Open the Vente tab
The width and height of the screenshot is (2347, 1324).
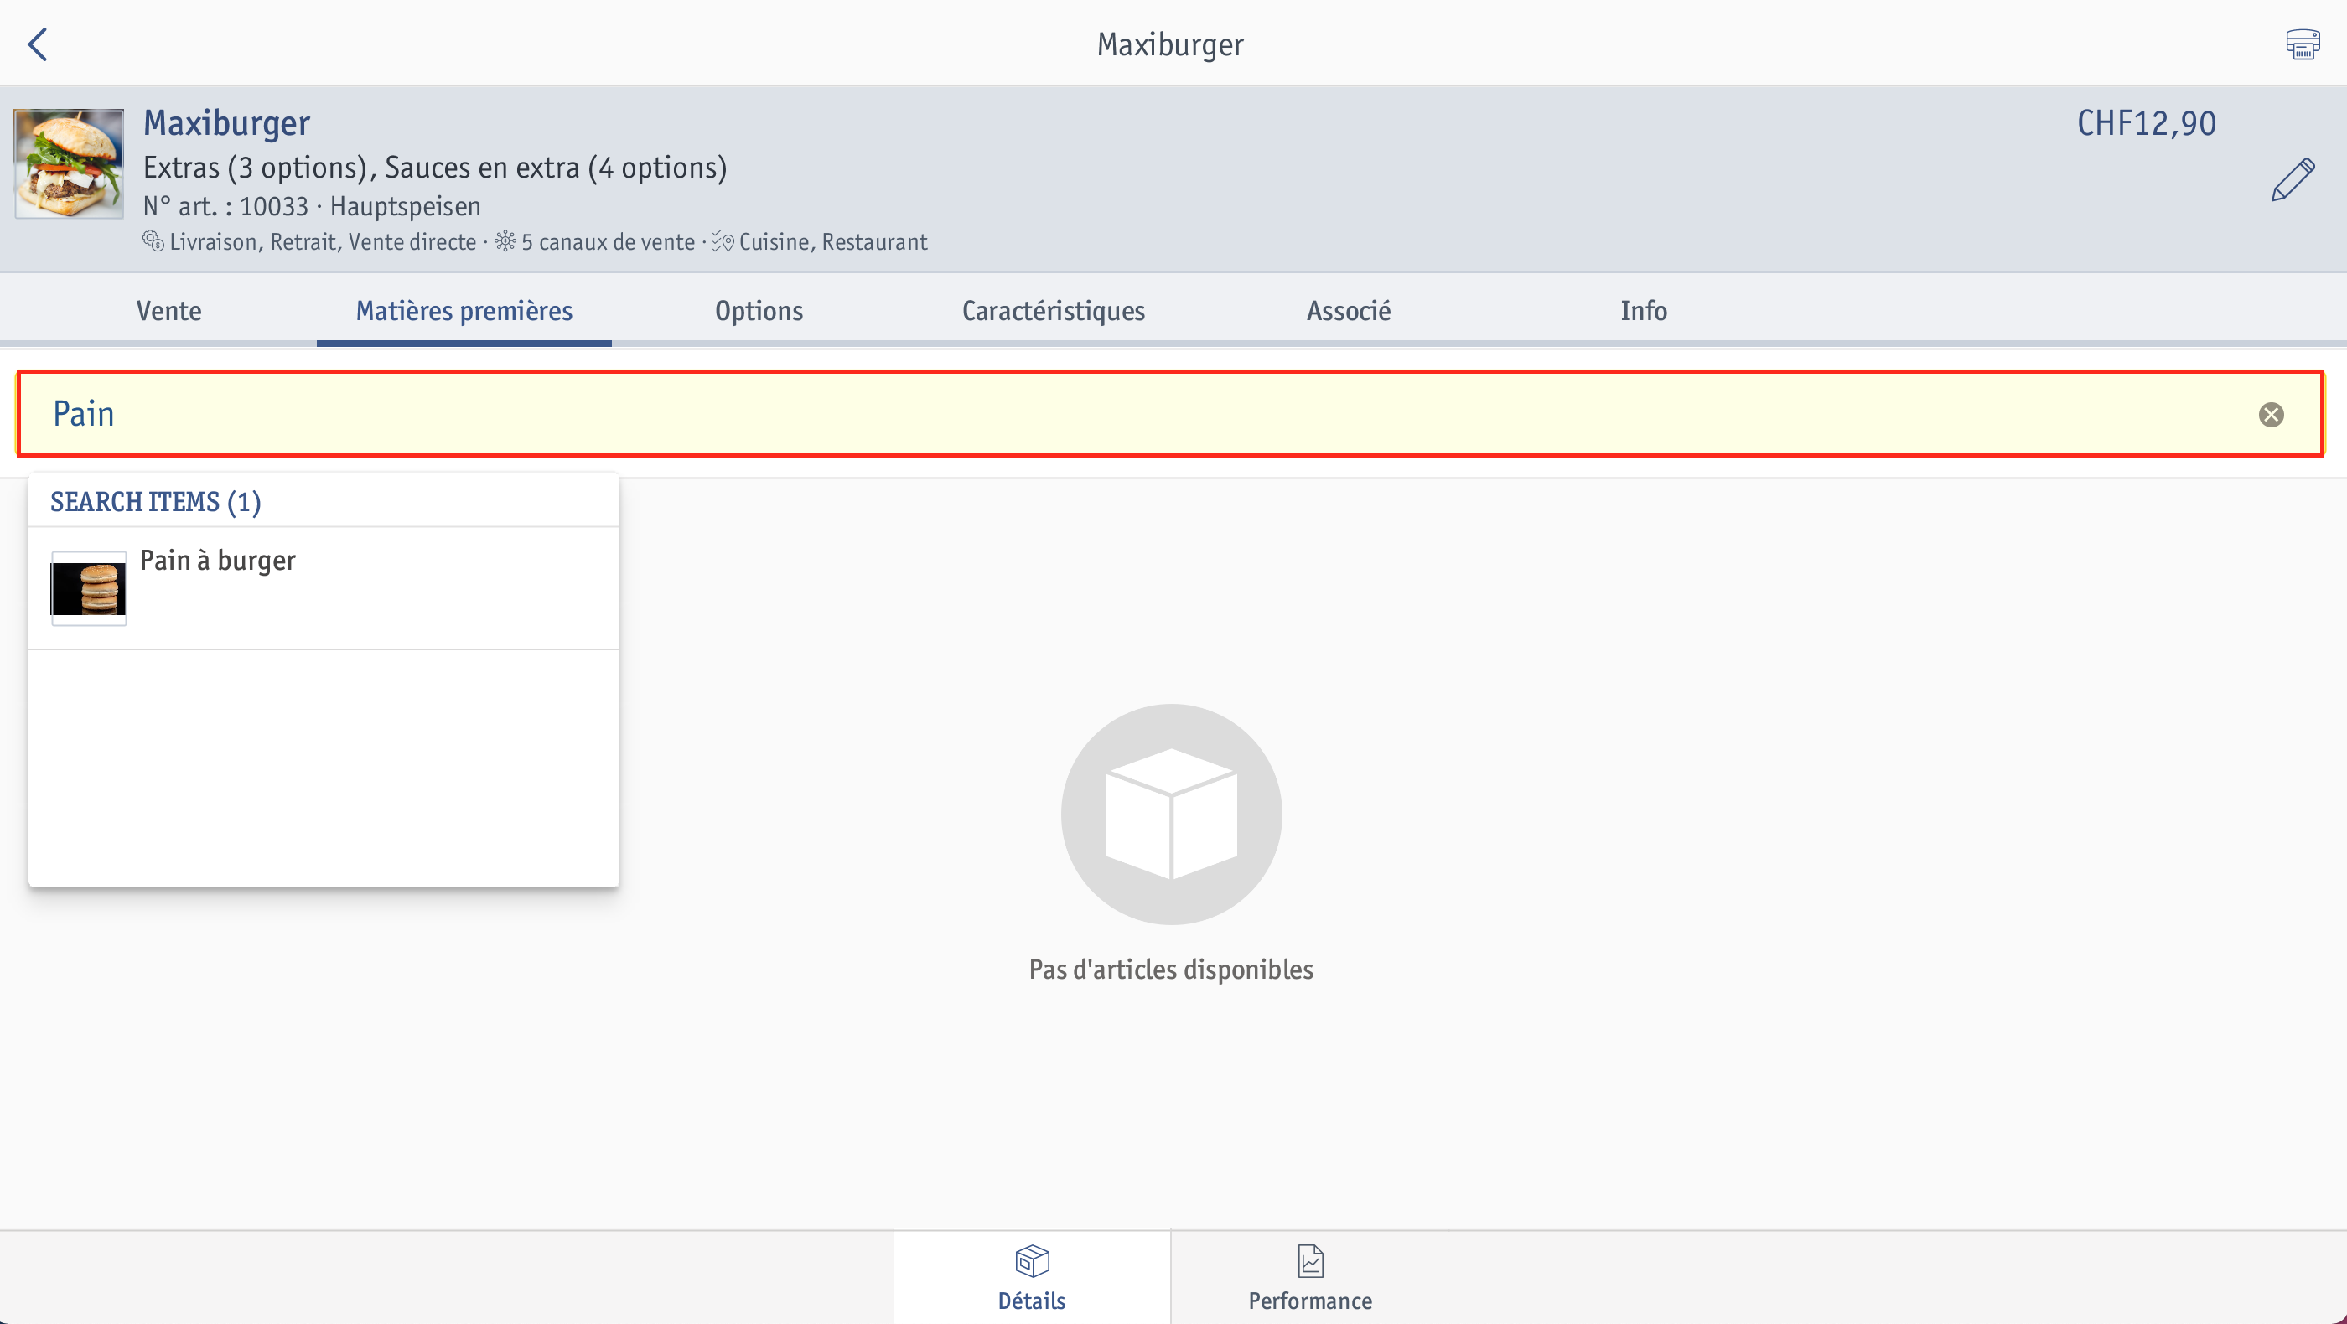pos(168,312)
